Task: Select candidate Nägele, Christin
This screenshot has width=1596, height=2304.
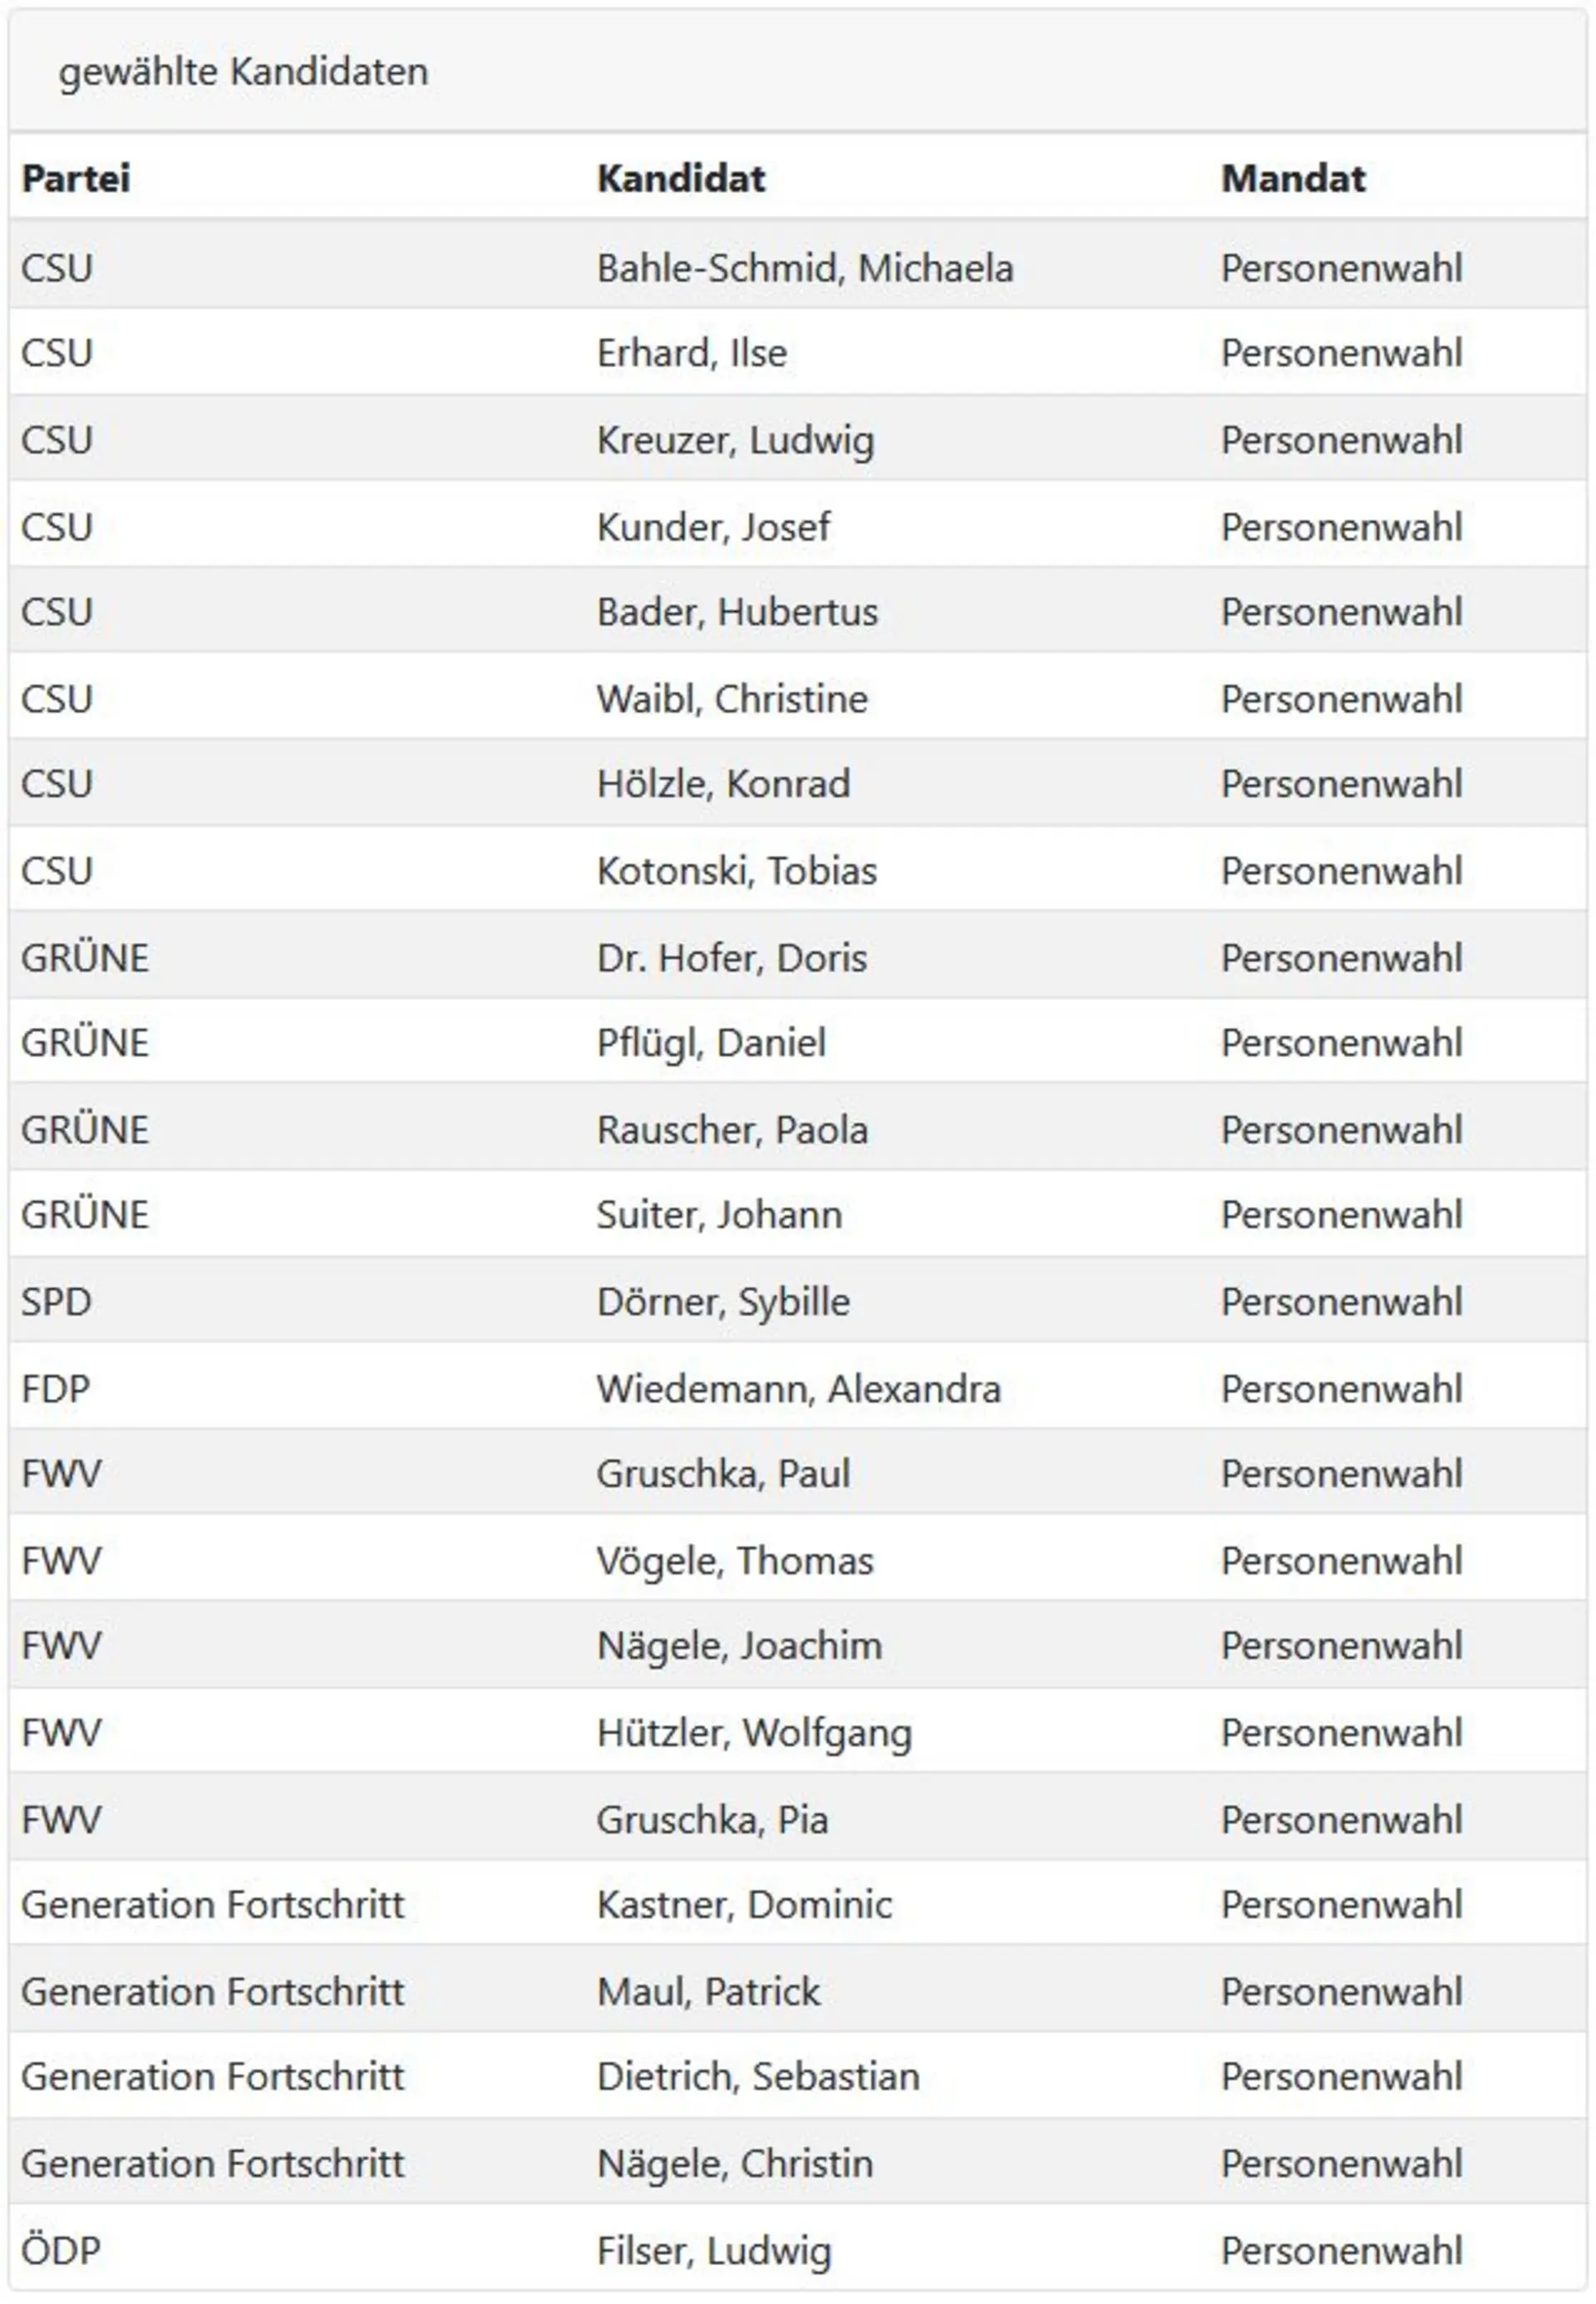Action: [736, 2164]
